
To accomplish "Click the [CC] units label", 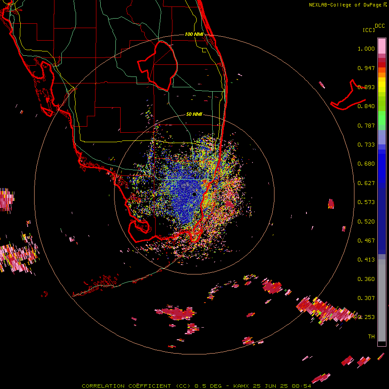I will click(x=369, y=30).
